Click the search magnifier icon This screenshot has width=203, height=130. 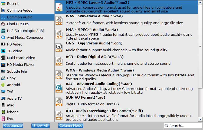point(166,125)
